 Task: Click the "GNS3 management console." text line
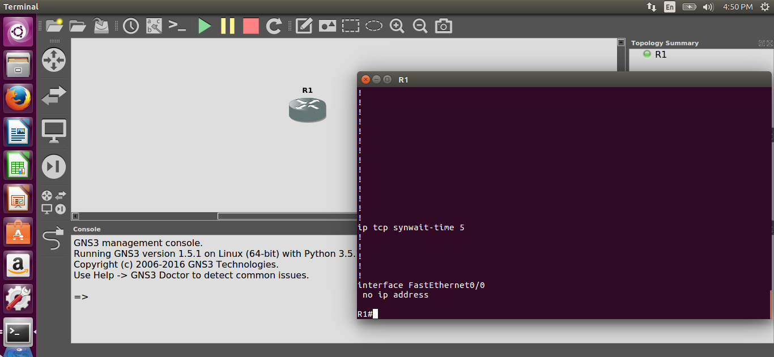pos(138,243)
